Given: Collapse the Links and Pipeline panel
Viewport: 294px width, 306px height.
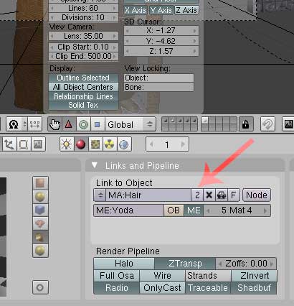Looking at the screenshot, I should pyautogui.click(x=95, y=165).
